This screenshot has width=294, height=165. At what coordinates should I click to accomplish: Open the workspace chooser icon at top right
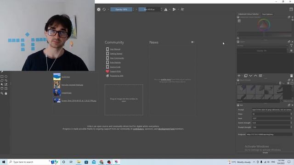tap(291, 9)
